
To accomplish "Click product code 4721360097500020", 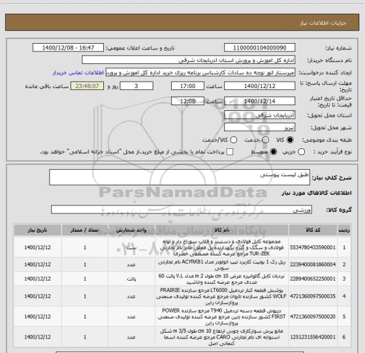I will [x=312, y=317].
